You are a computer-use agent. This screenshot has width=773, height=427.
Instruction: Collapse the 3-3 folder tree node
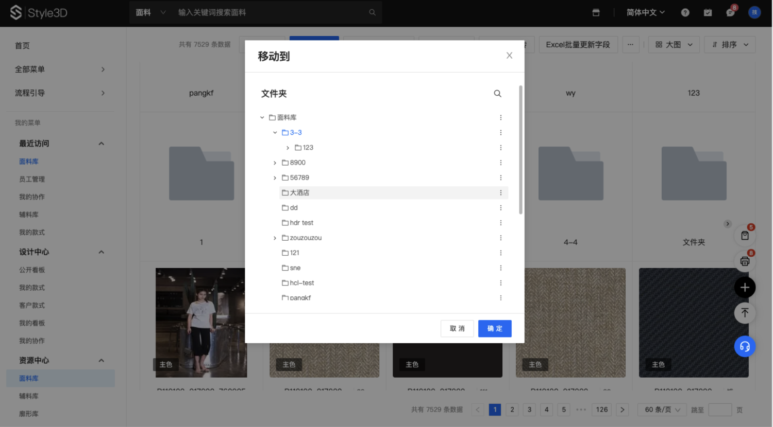(275, 133)
